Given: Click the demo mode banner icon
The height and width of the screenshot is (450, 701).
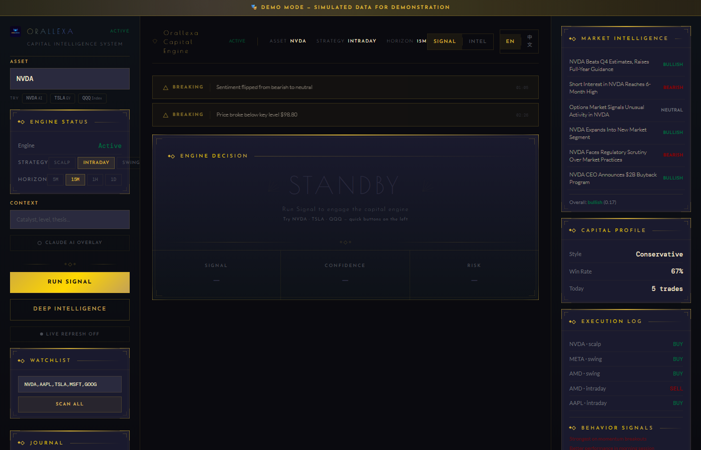Looking at the screenshot, I should tap(254, 7).
